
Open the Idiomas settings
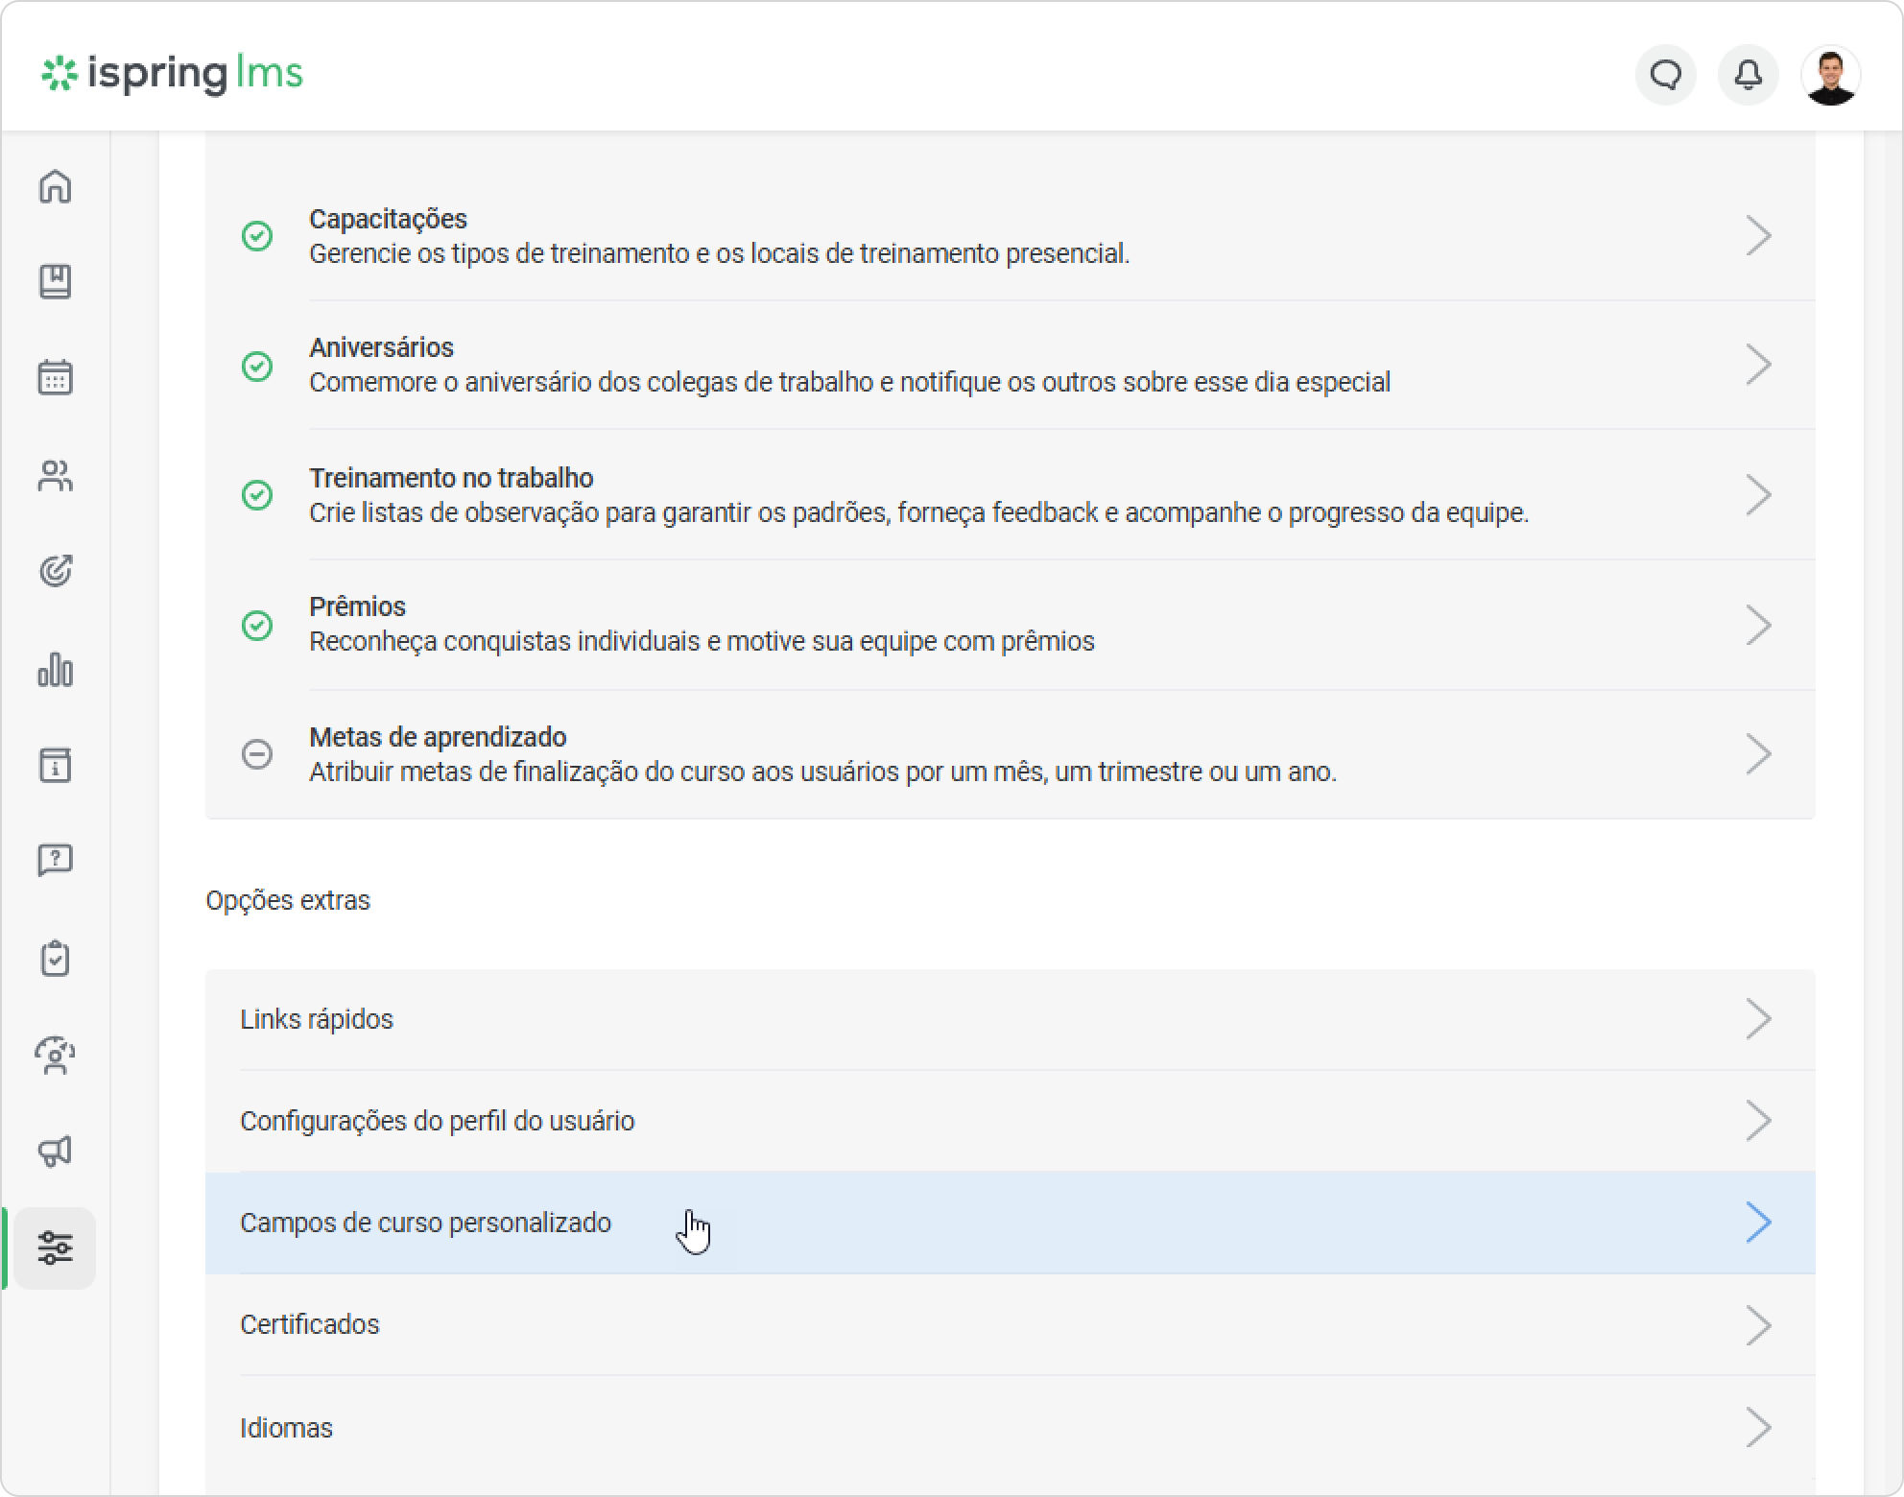pyautogui.click(x=1011, y=1428)
